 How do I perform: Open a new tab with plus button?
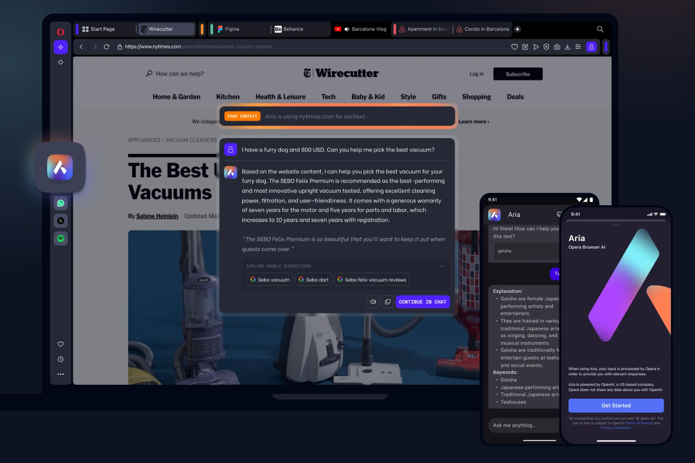[518, 29]
